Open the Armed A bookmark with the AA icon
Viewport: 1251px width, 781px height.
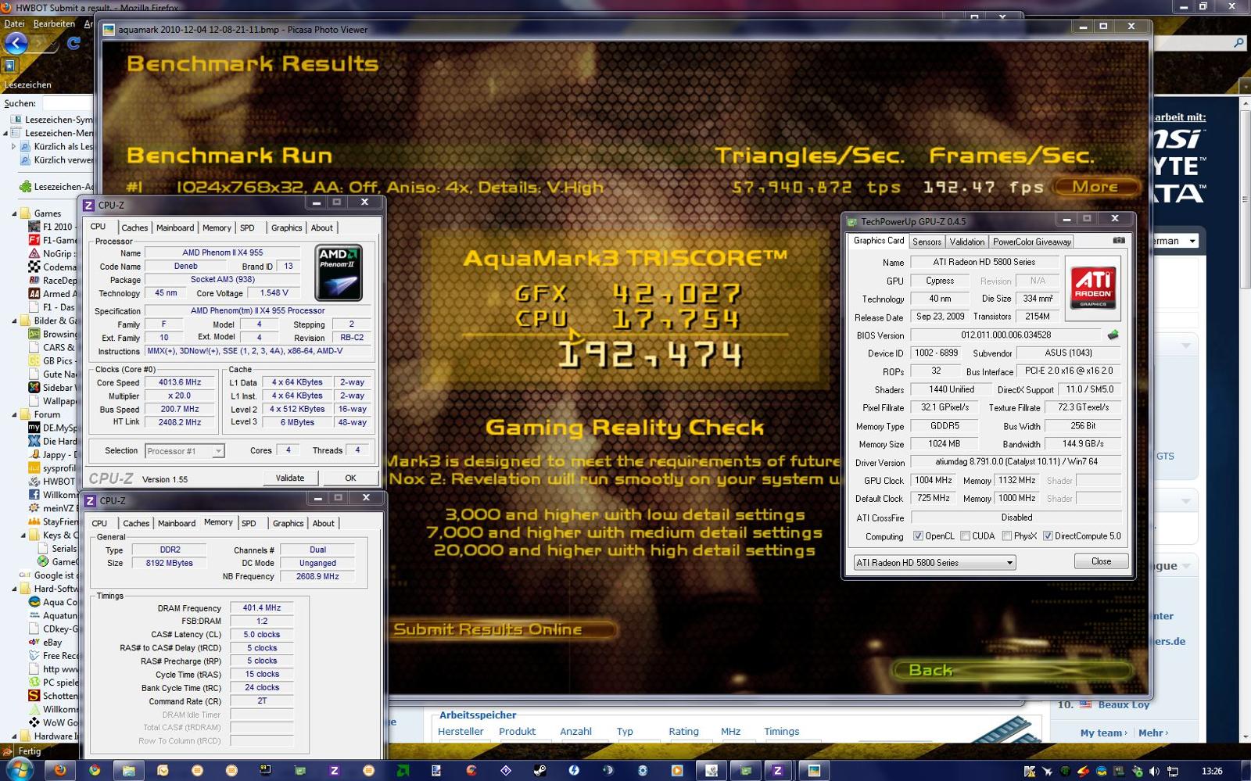59,294
